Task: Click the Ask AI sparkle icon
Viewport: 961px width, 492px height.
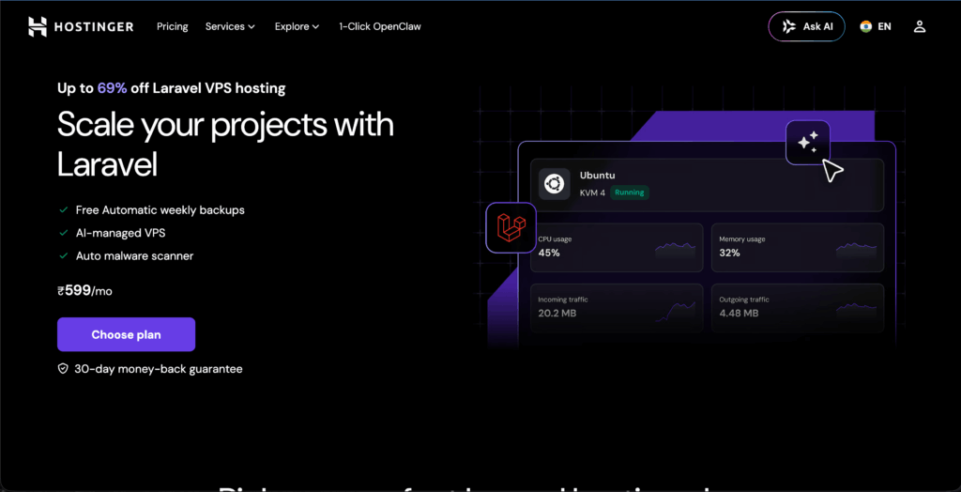Action: 789,26
